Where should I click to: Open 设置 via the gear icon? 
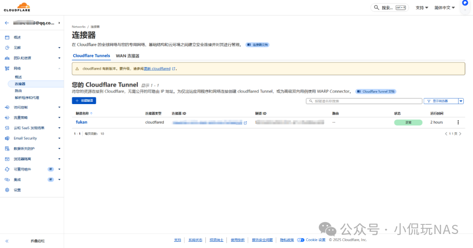click(x=7, y=190)
